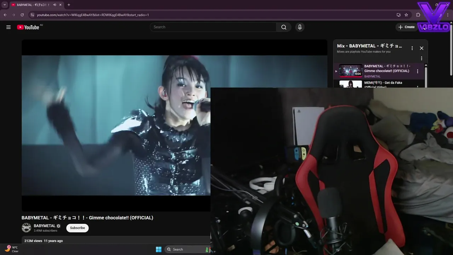Start voice search with microphone icon
The width and height of the screenshot is (453, 255).
[300, 27]
